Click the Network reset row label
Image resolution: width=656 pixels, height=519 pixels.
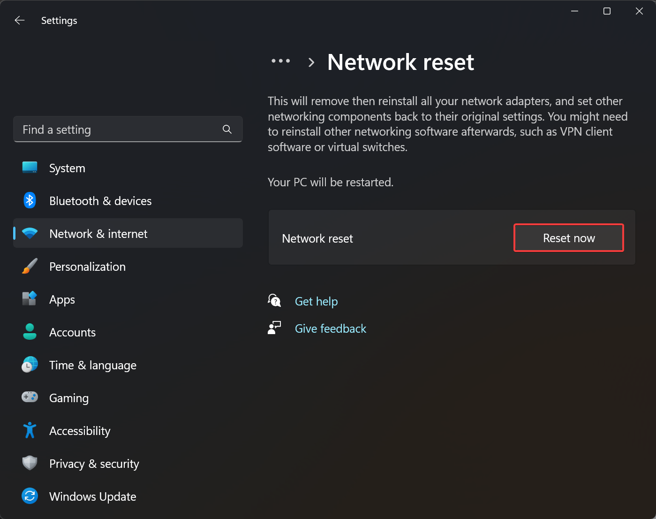317,238
